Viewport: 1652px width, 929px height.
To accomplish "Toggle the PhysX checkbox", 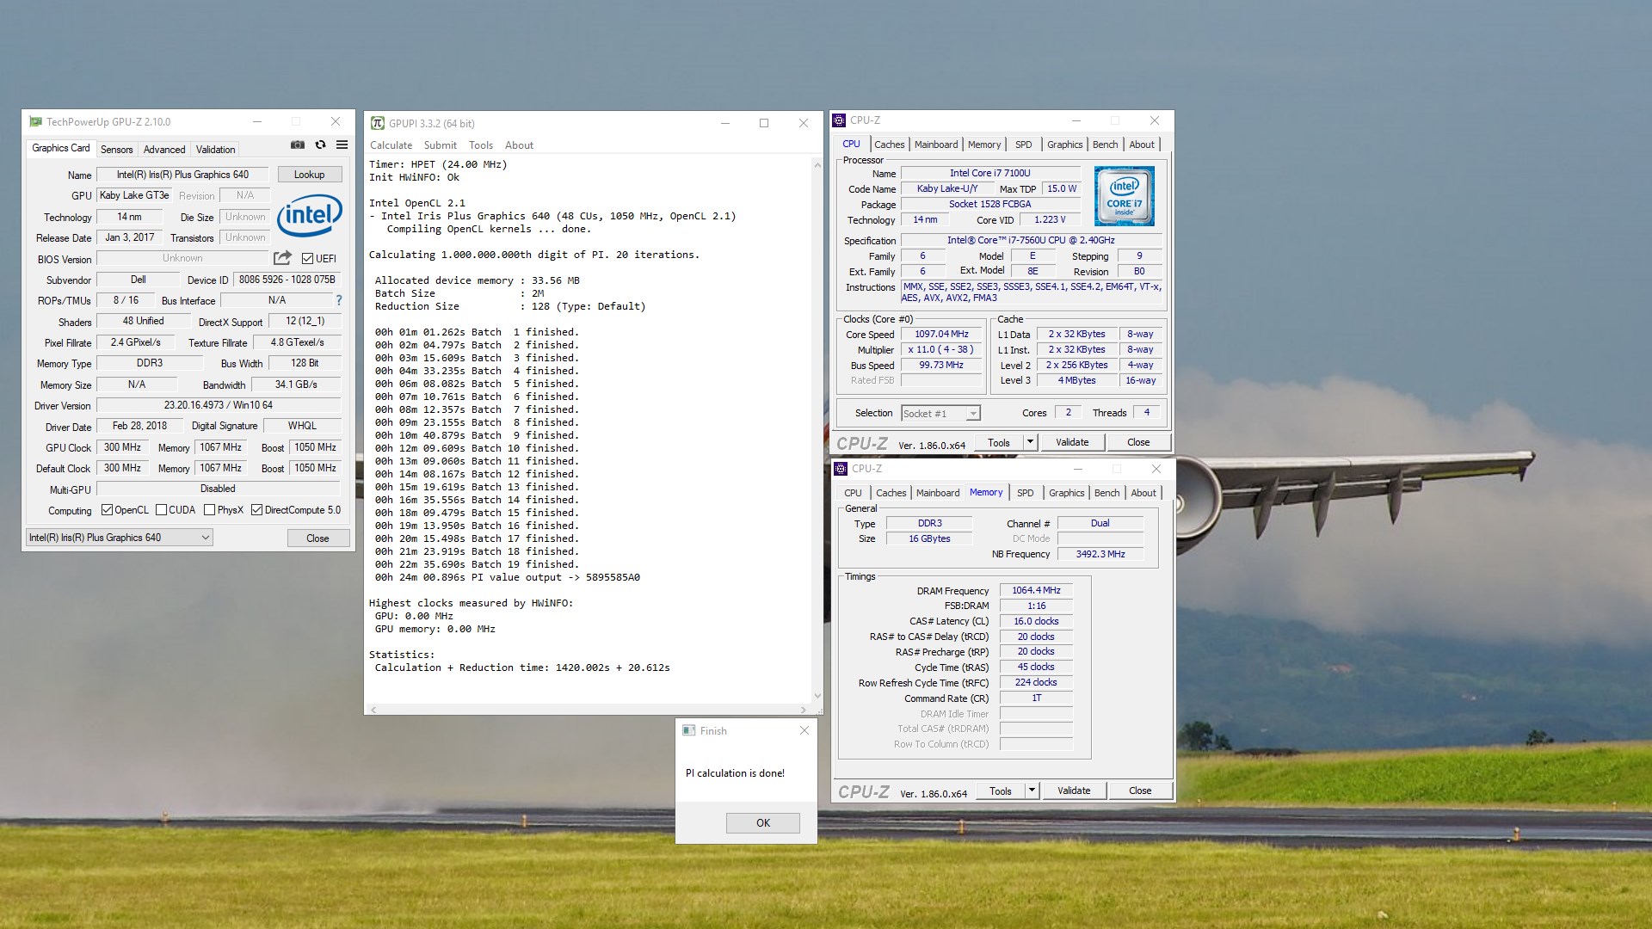I will [209, 510].
